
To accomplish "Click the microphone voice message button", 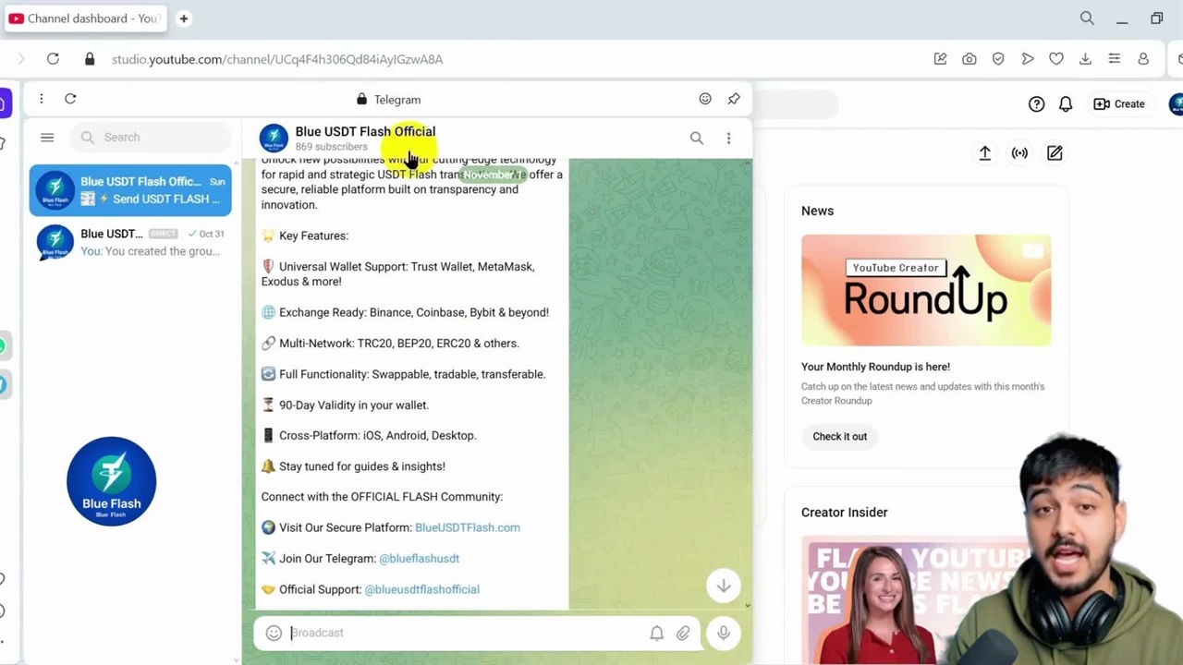I will (724, 633).
